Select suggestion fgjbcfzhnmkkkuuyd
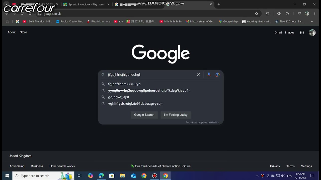 161,84
